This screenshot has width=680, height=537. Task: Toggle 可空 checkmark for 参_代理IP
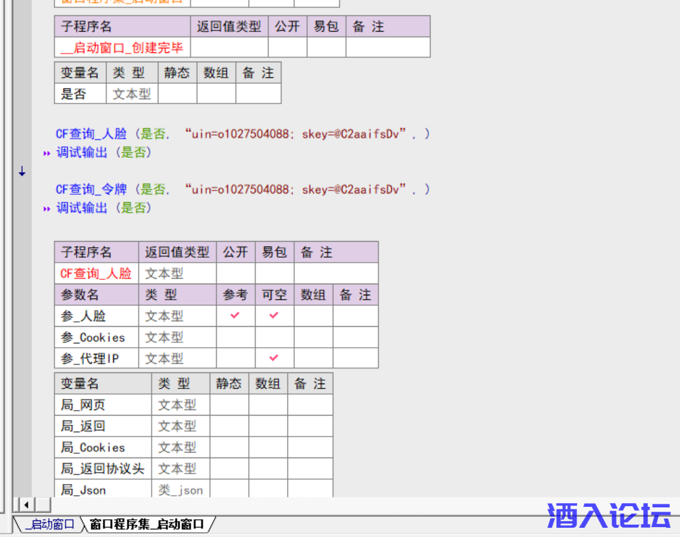tap(273, 358)
